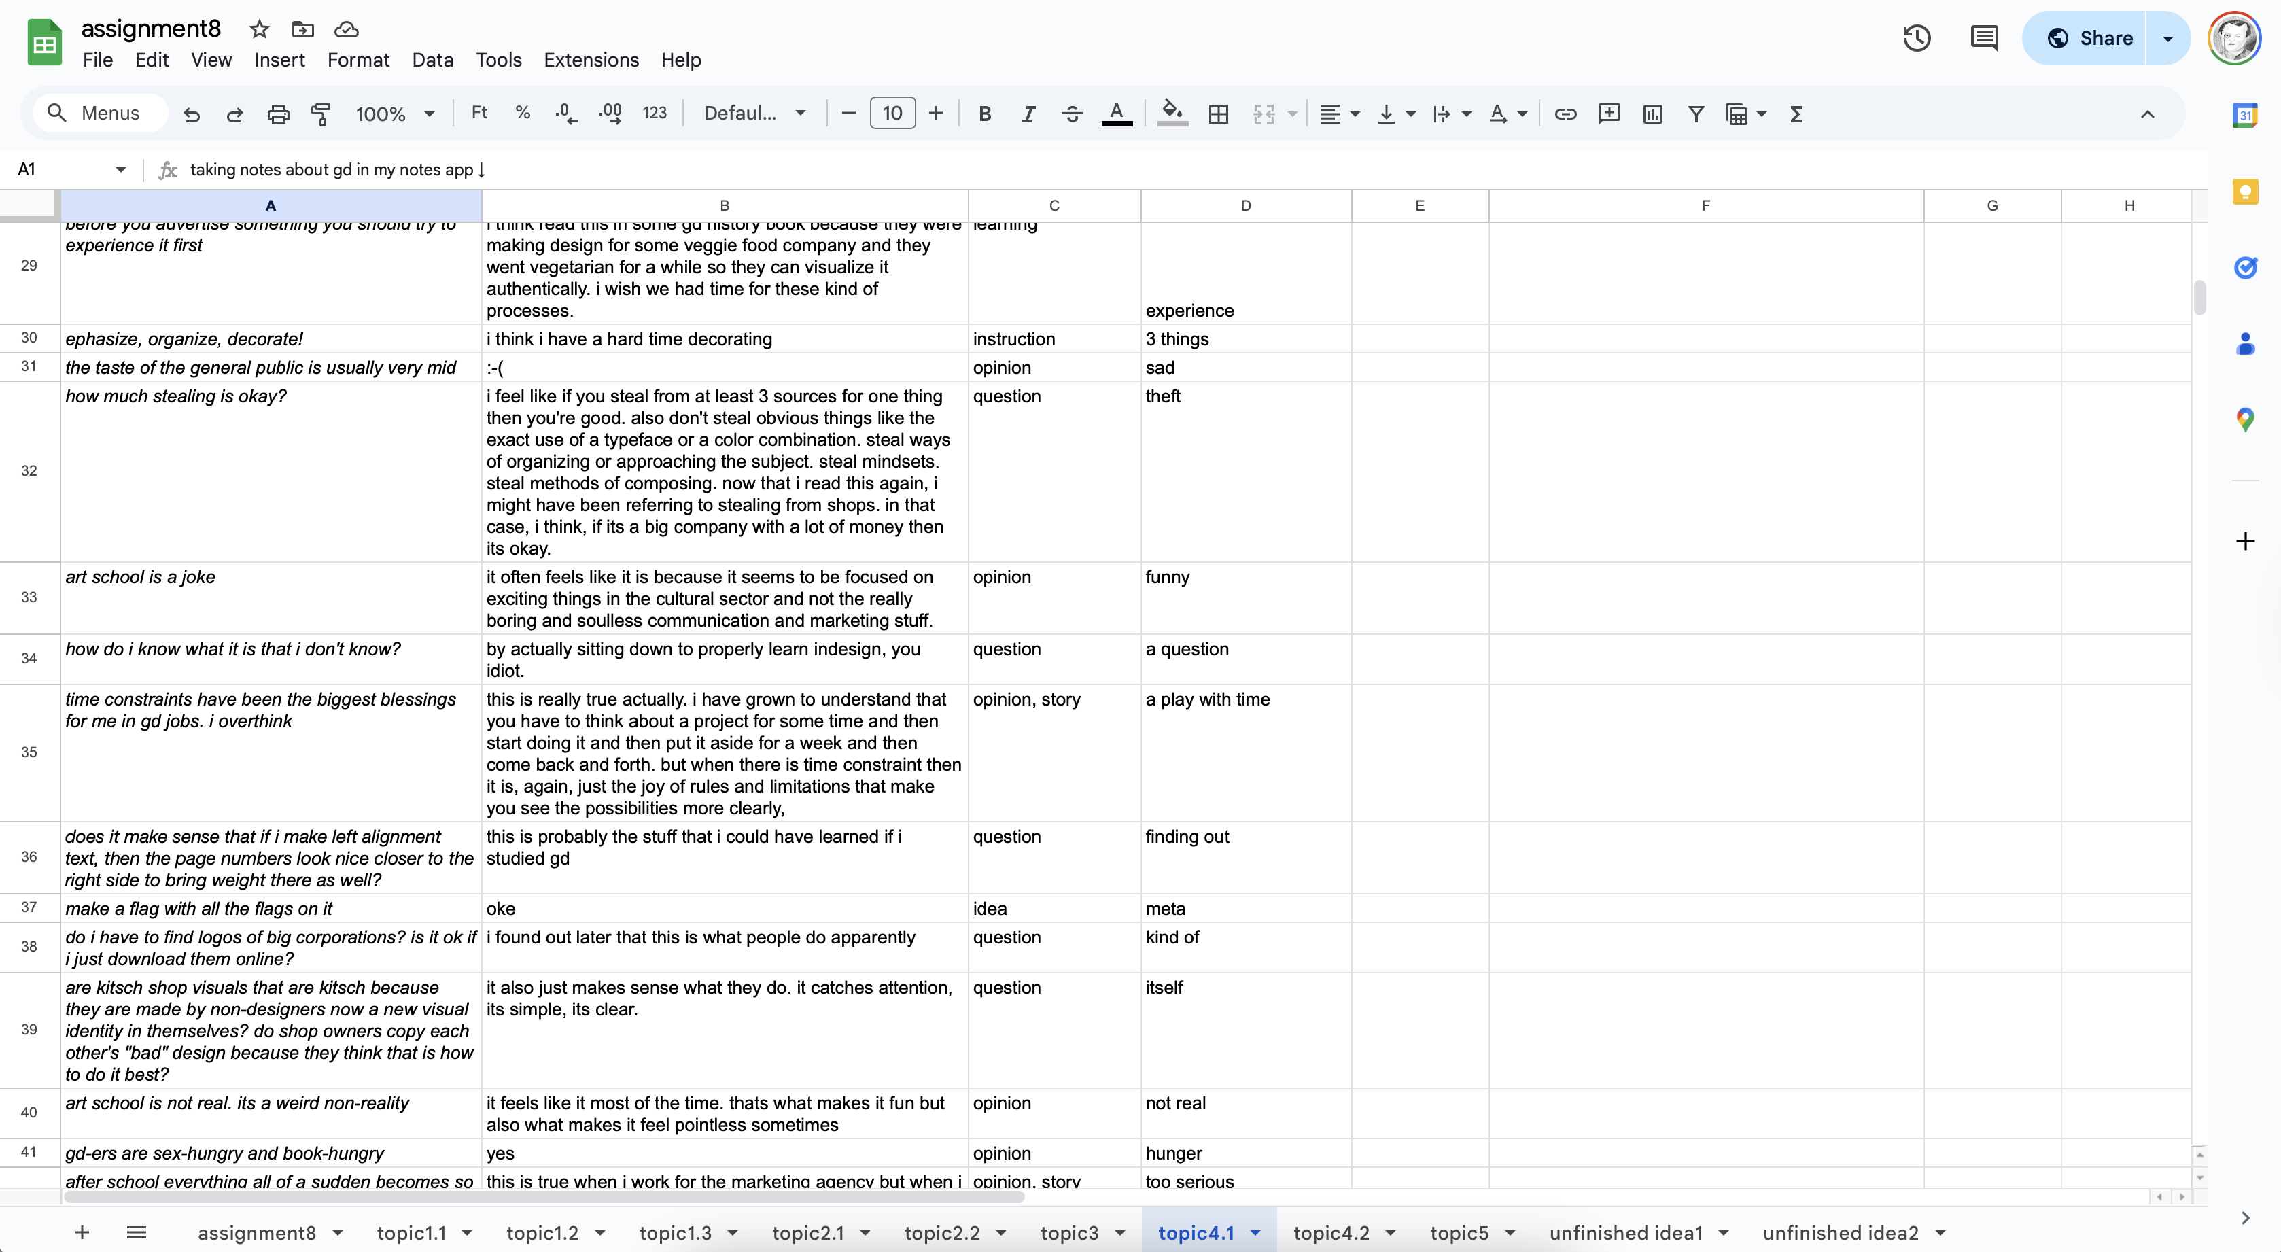Switch to the topic5 sheet tab

click(x=1459, y=1232)
